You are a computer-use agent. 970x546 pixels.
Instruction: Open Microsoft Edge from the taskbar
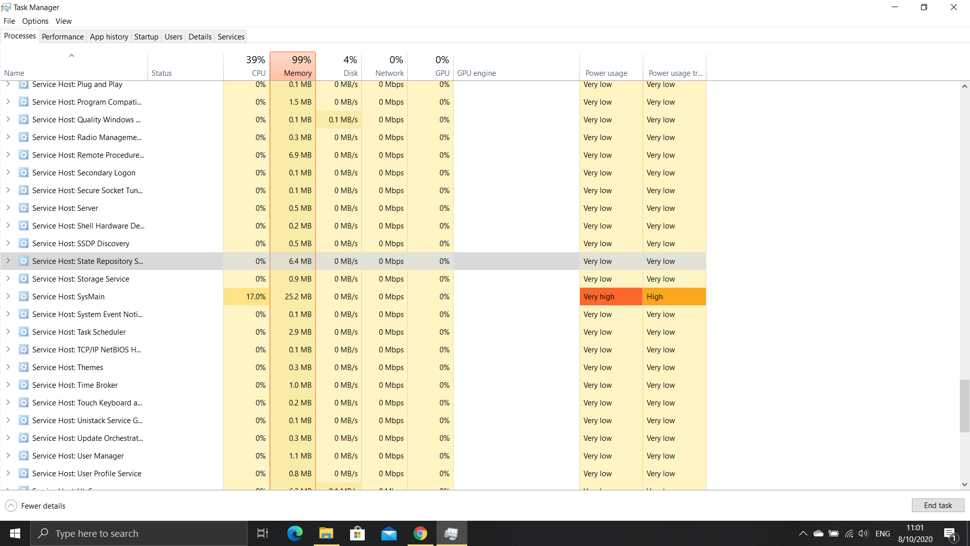(295, 533)
